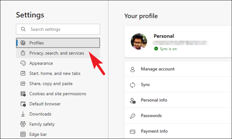232x139 pixels.
Task: Open the Downloads settings
Action: [58, 114]
